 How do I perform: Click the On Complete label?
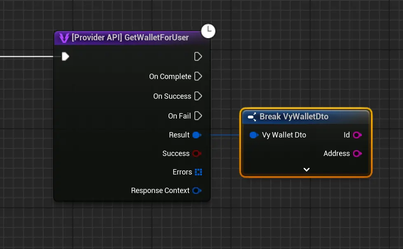click(x=170, y=77)
